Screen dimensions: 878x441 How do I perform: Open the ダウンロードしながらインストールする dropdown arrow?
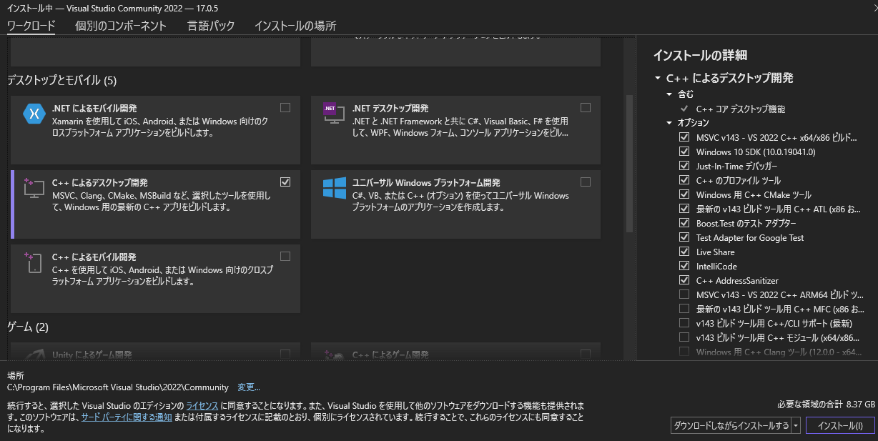796,426
